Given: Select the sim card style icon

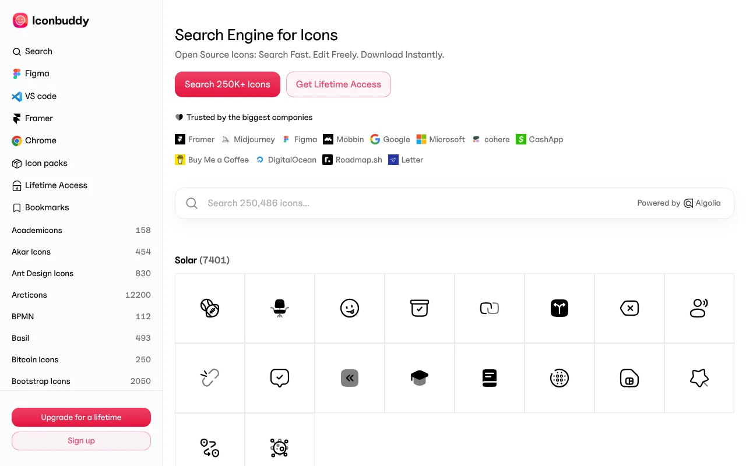Looking at the screenshot, I should coord(629,378).
